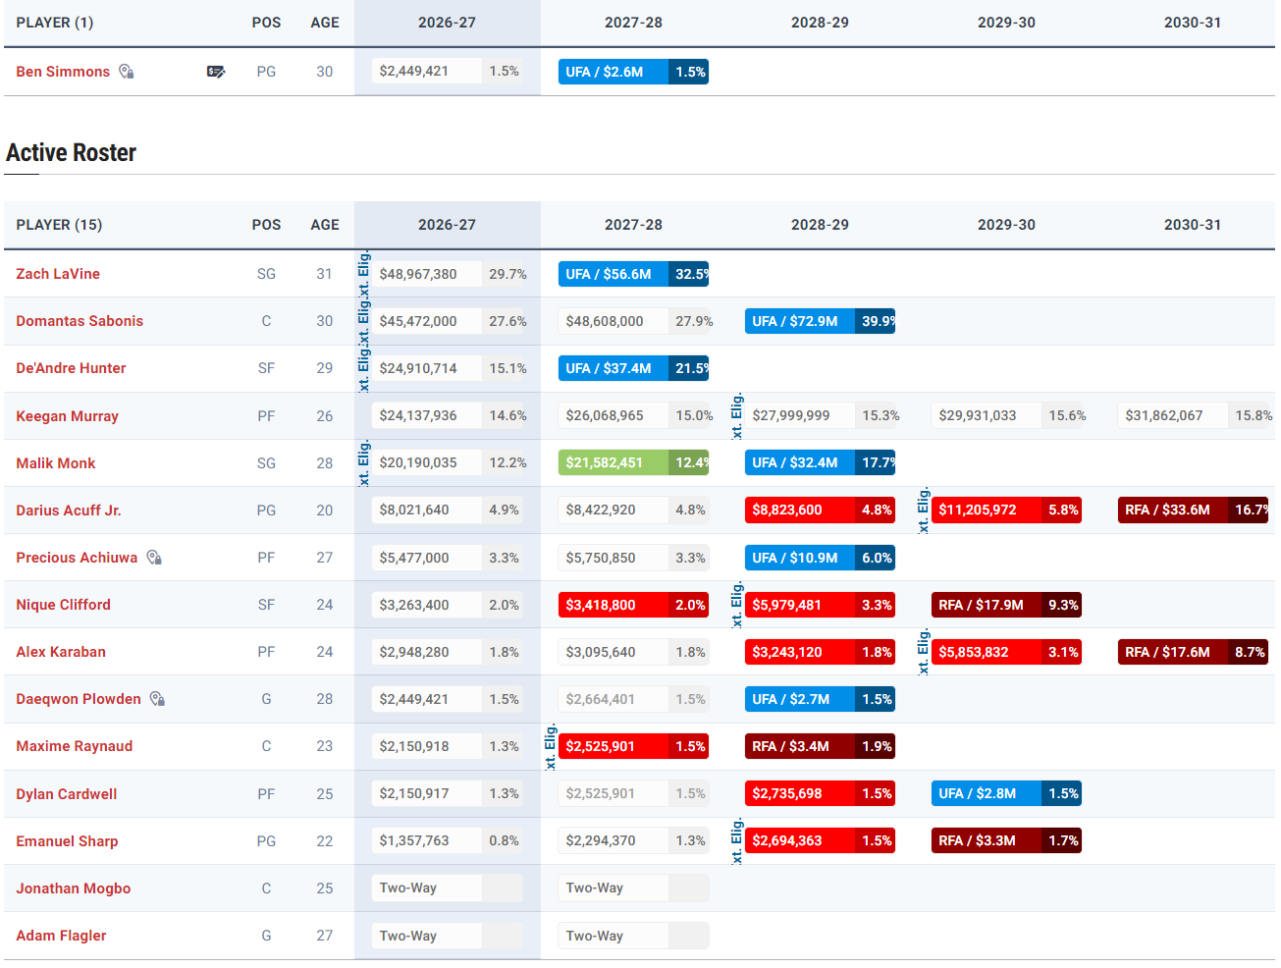1281x968 pixels.
Task: Click Keegan Murray's $31,862,067 salary
Action: [x=1164, y=416]
